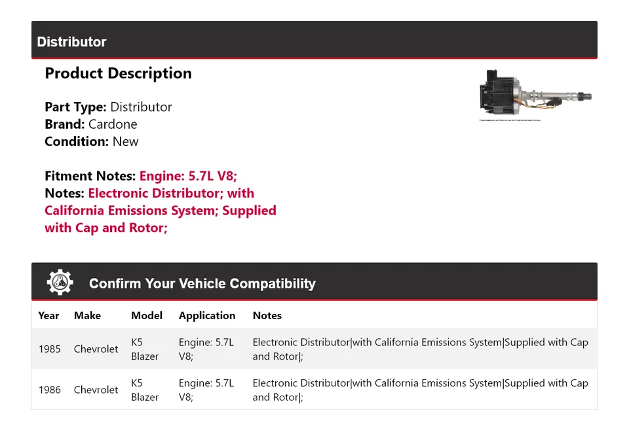Click K5 Blazer in the 1986 row

(x=145, y=390)
